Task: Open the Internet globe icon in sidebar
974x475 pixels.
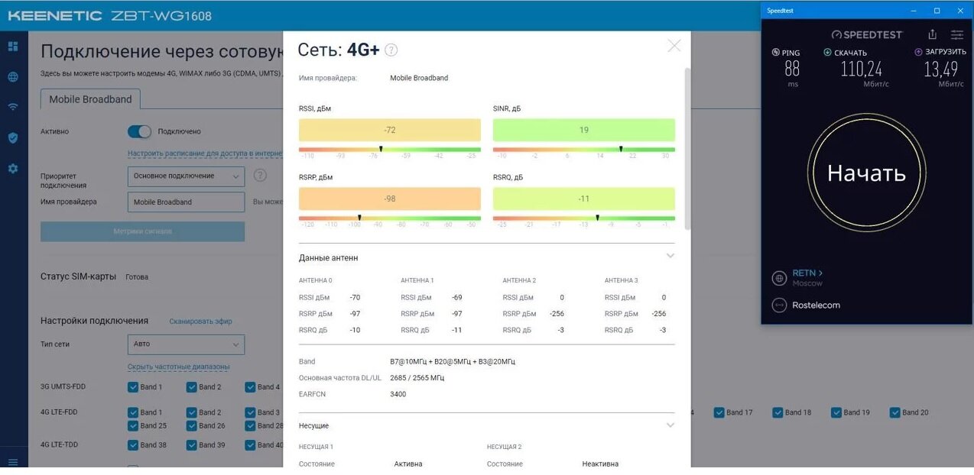Action: pos(13,77)
